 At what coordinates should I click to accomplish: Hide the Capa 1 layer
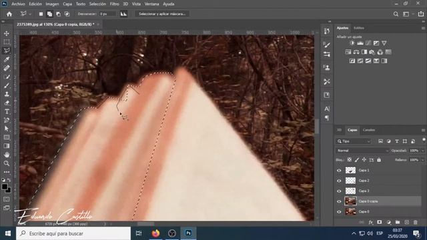click(x=339, y=171)
